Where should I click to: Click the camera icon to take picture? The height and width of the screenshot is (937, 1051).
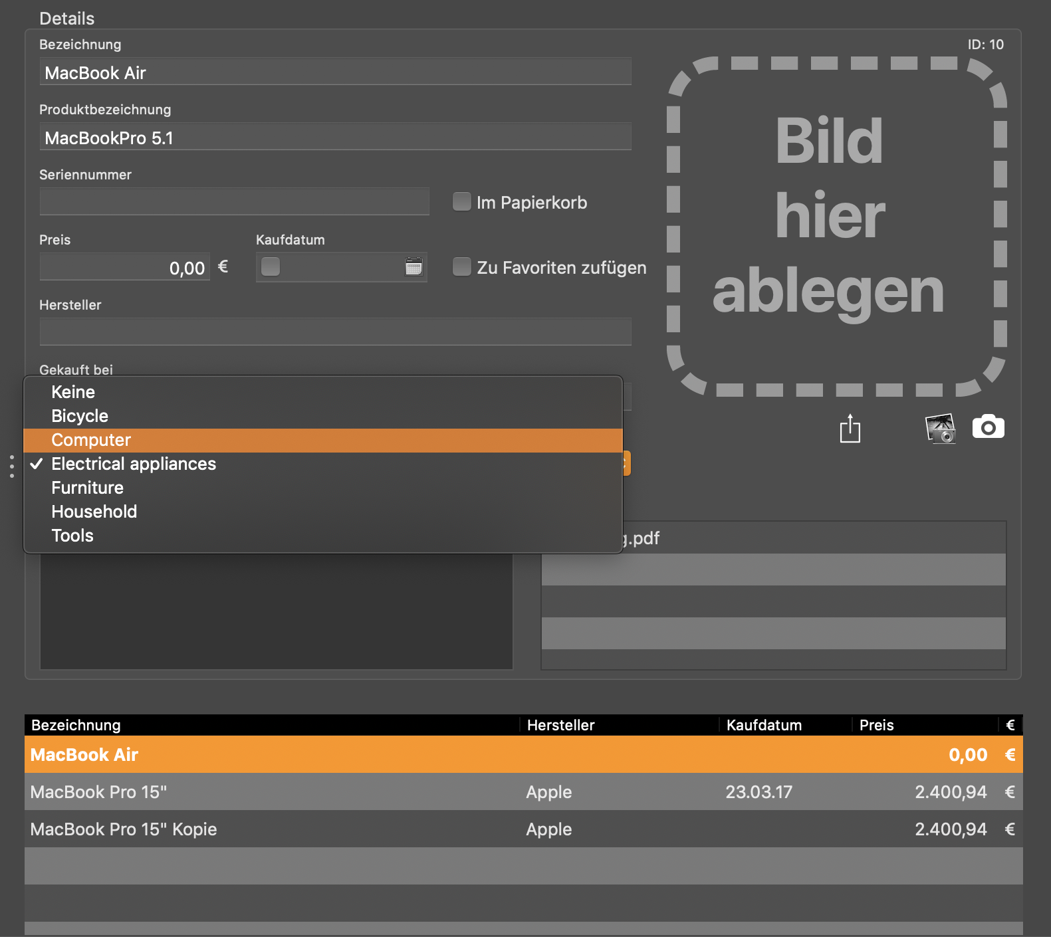click(989, 427)
